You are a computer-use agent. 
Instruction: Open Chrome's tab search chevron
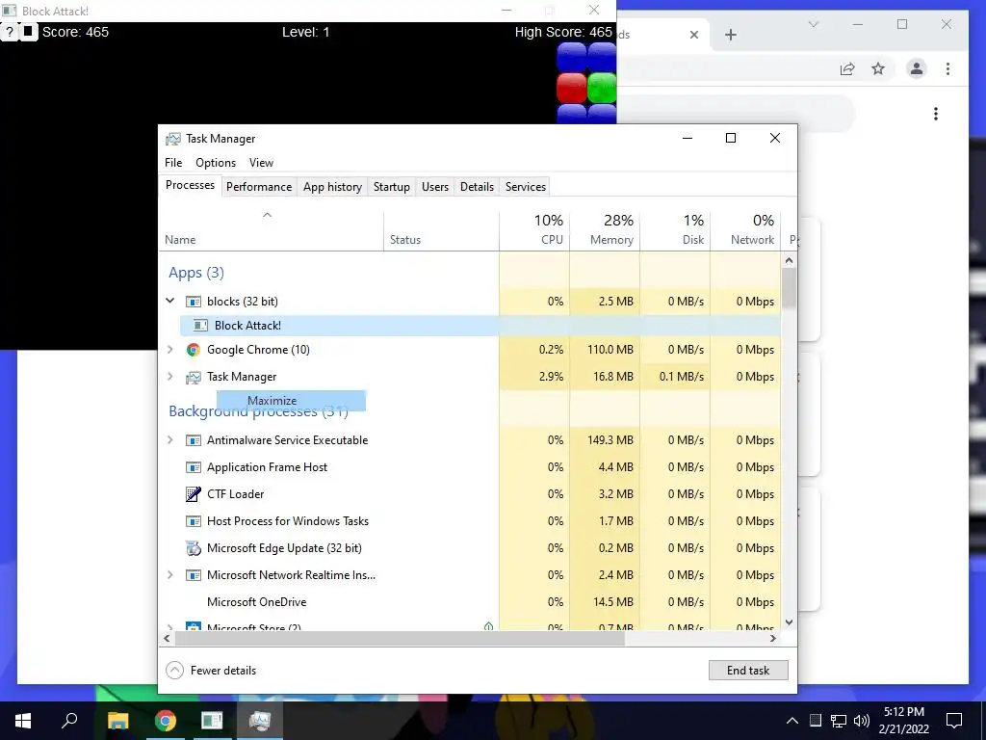813,24
